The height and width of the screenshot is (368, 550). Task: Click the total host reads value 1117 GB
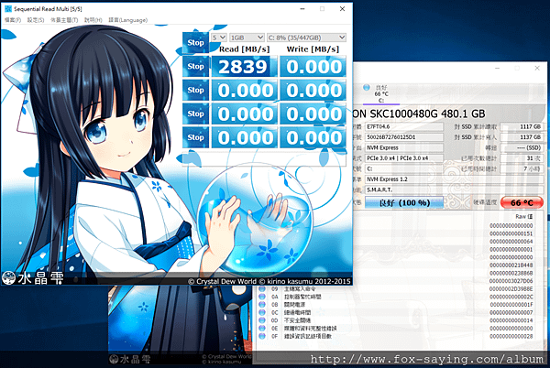pyautogui.click(x=522, y=126)
